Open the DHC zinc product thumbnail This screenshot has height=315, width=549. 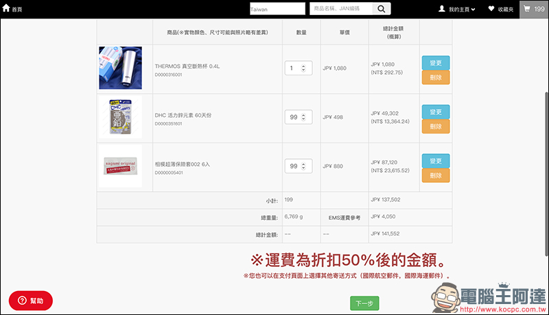(x=121, y=117)
